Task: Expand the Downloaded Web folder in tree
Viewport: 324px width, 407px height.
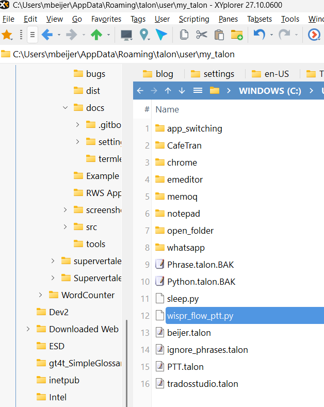Action: pos(28,329)
